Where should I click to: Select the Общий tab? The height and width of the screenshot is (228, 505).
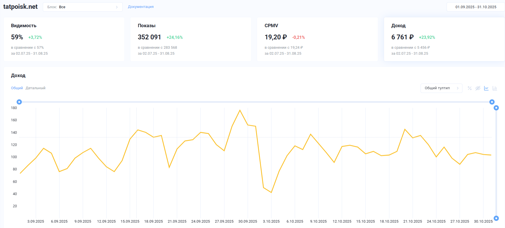click(x=17, y=88)
